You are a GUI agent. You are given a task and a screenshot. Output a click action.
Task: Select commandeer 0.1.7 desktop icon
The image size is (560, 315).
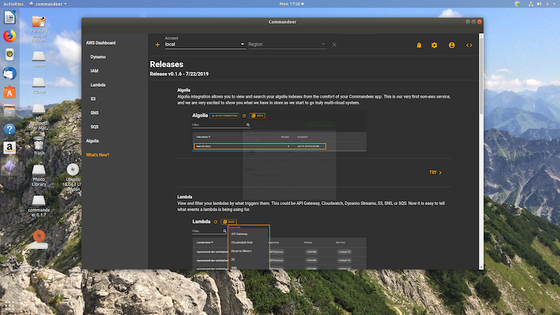39,206
